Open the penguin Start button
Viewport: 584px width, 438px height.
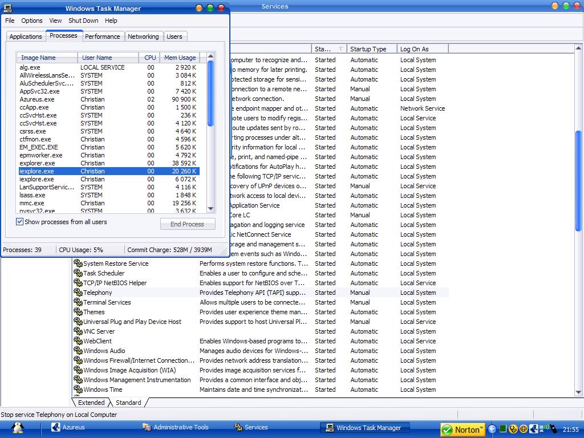coord(17,428)
